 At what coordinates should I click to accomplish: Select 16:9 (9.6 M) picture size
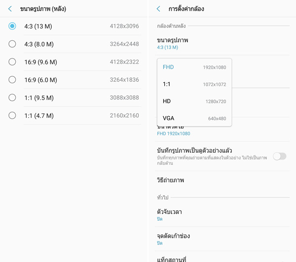click(12, 62)
